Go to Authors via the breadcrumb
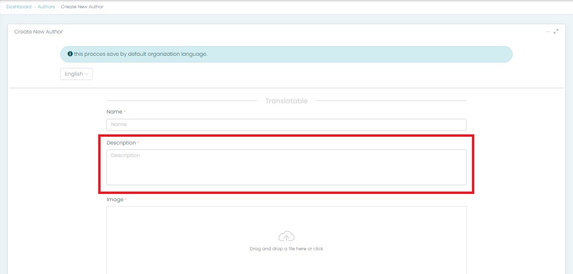The width and height of the screenshot is (573, 274). [x=46, y=7]
